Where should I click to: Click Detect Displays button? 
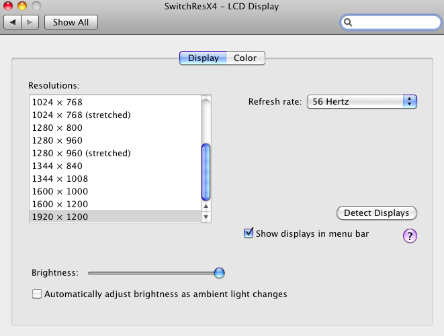click(376, 213)
